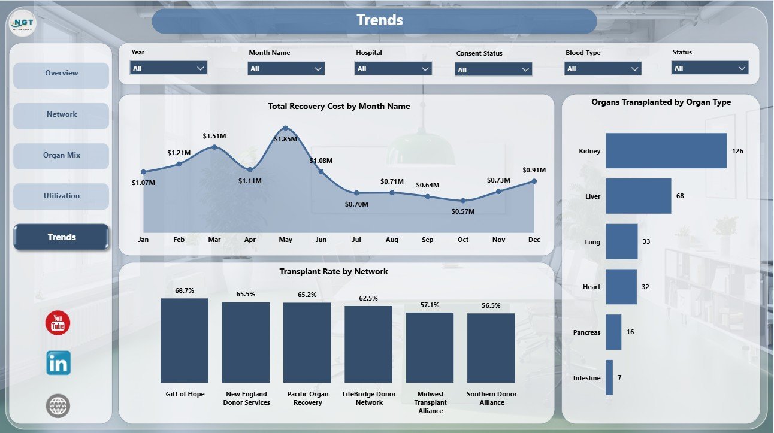Viewport: 774px width, 433px height.
Task: Click the May data point at $1.85M
Action: pos(285,128)
